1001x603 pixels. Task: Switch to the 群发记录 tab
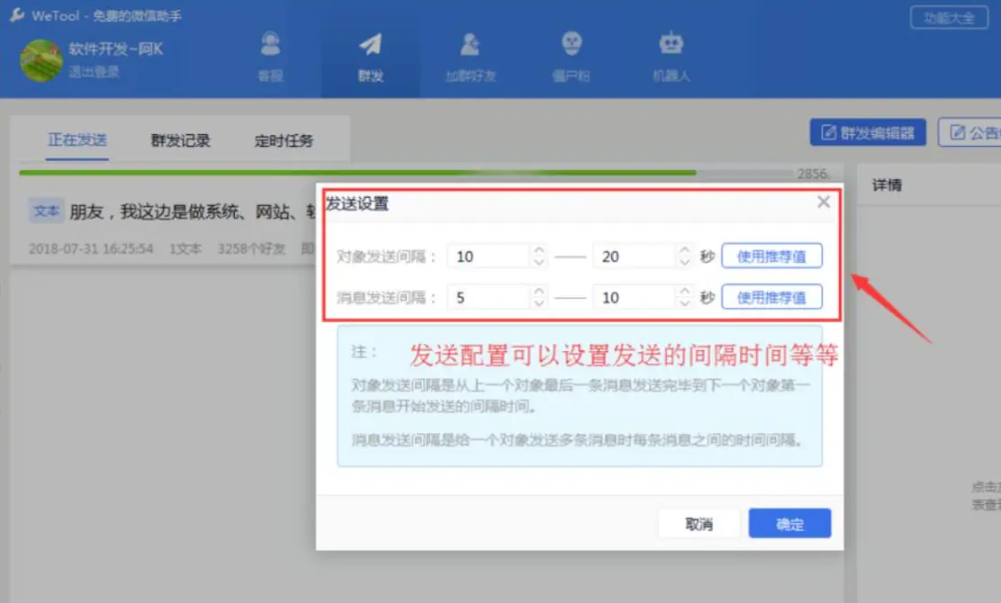click(x=180, y=140)
